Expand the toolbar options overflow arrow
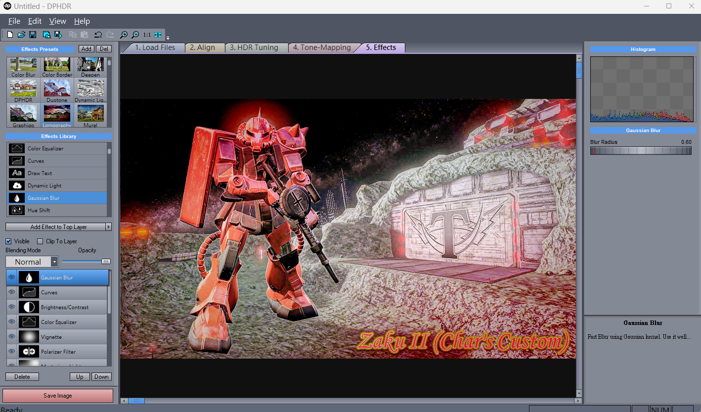The image size is (701, 412). pyautogui.click(x=168, y=38)
